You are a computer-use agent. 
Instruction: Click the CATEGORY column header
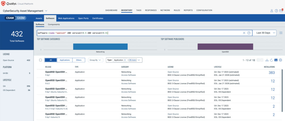pyautogui.click(x=125, y=67)
